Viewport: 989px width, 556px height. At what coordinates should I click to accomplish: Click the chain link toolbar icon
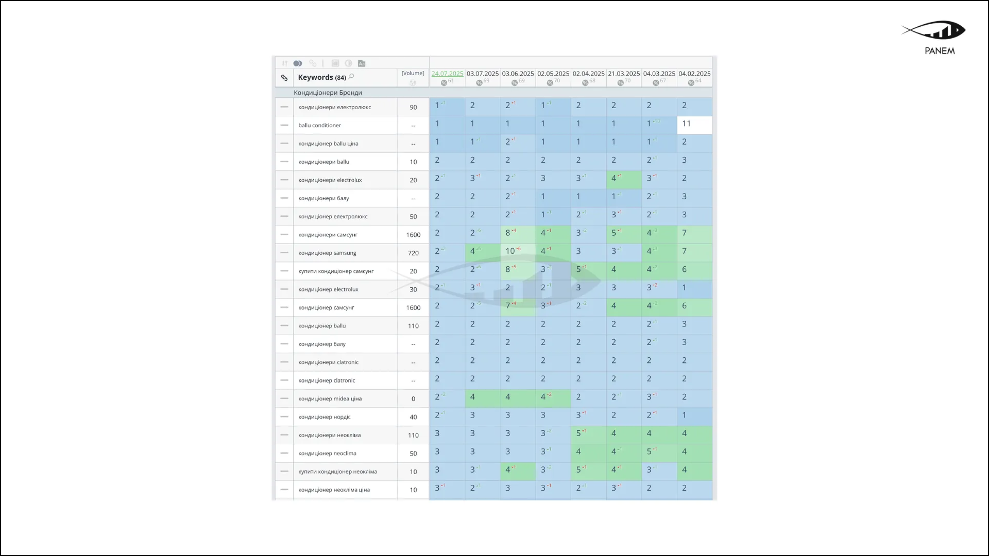click(313, 63)
